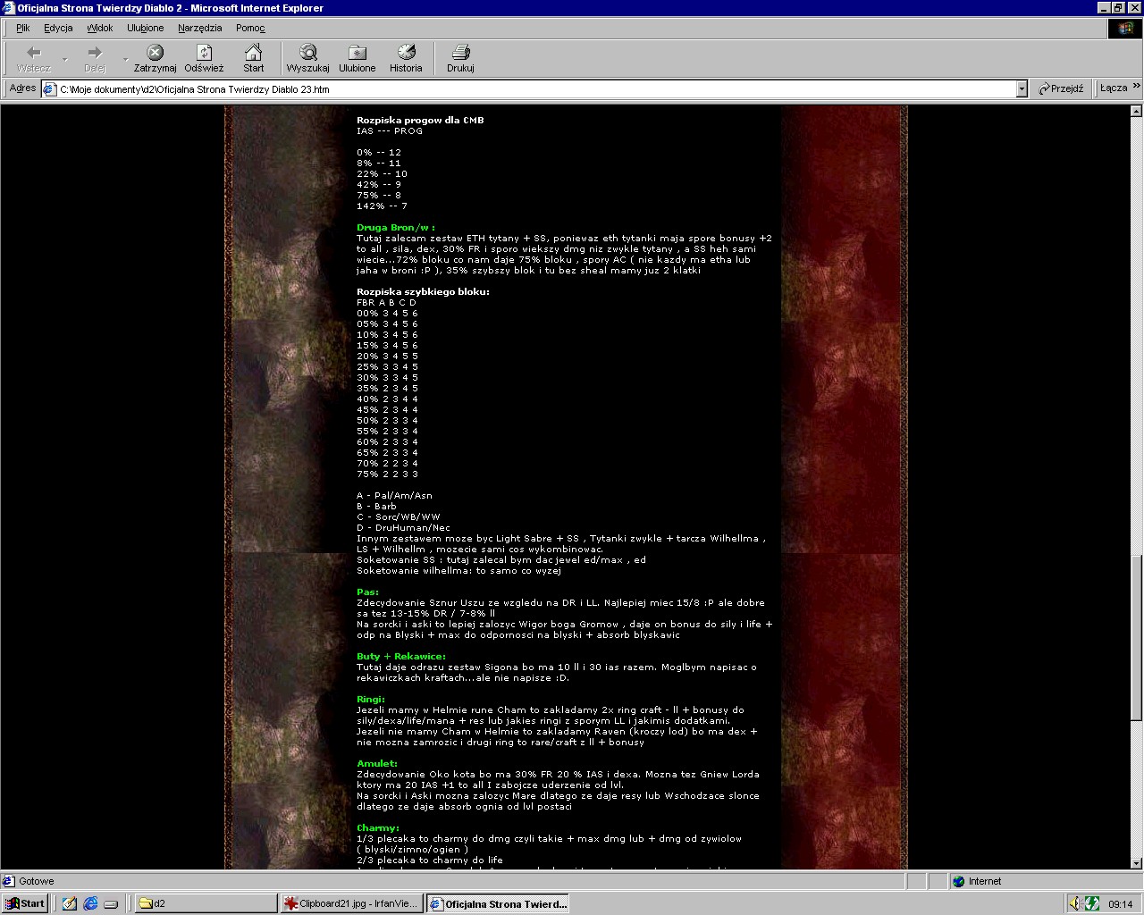Click the Windows Start button
The width and height of the screenshot is (1144, 915).
(25, 903)
